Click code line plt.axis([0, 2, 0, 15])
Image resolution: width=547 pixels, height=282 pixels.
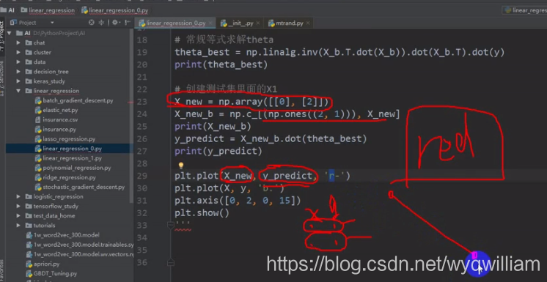(238, 201)
